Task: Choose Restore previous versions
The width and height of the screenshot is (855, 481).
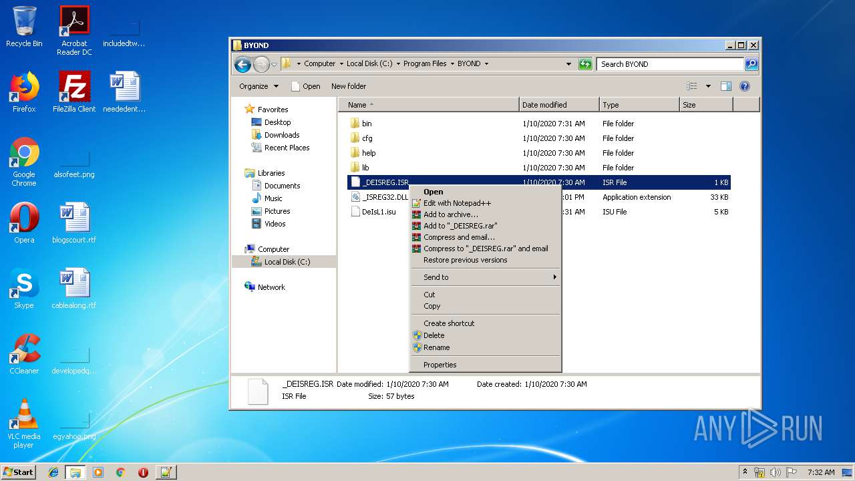Action: (x=485, y=260)
